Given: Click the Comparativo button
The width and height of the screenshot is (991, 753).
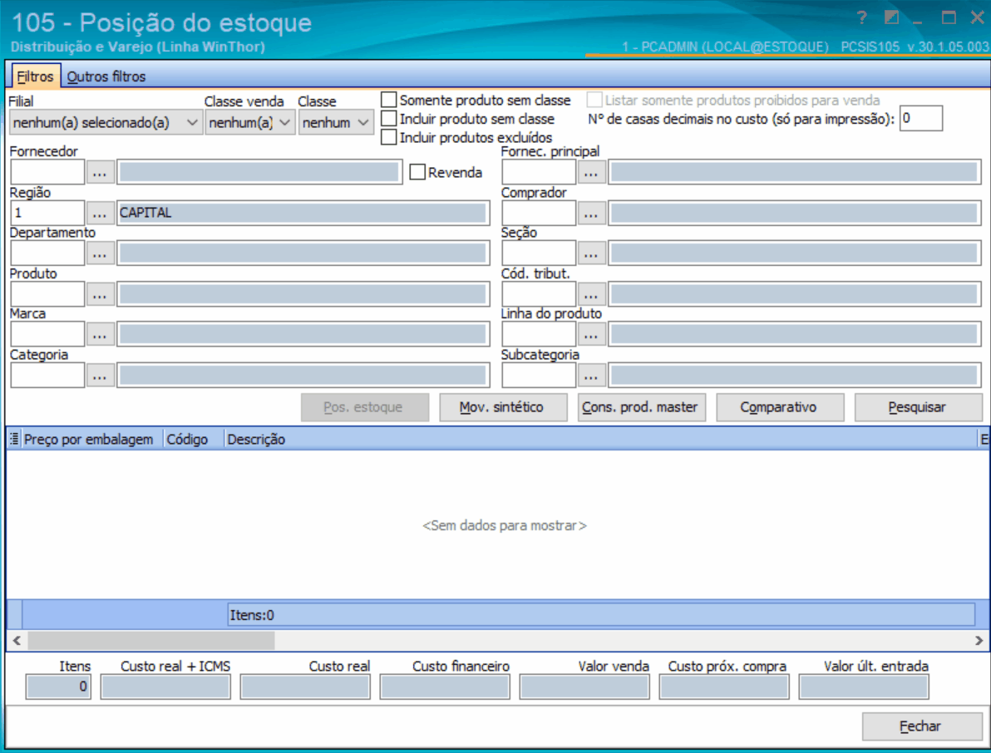Looking at the screenshot, I should (x=779, y=407).
